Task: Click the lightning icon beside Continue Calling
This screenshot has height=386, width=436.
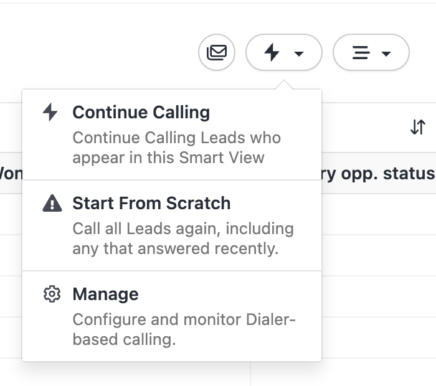Action: click(x=50, y=113)
